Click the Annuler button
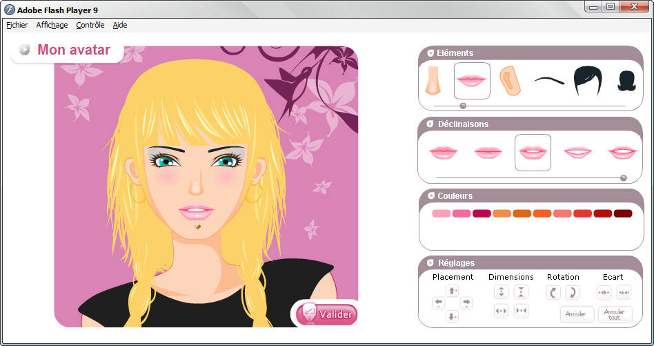This screenshot has height=346, width=654. coord(577,314)
